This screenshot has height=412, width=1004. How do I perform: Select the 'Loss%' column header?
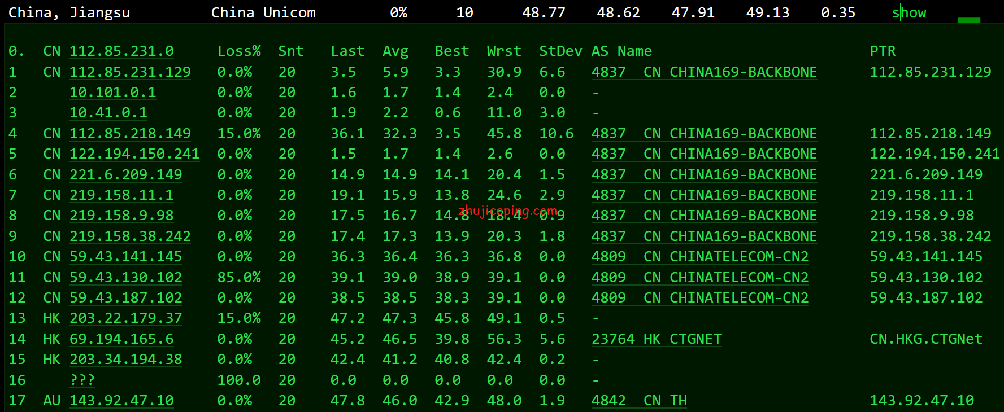click(x=239, y=51)
